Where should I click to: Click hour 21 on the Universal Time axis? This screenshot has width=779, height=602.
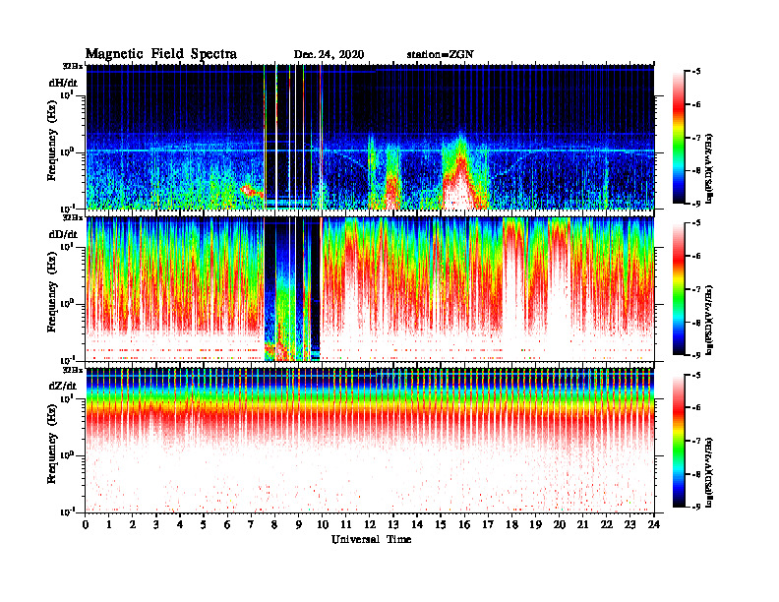point(582,525)
